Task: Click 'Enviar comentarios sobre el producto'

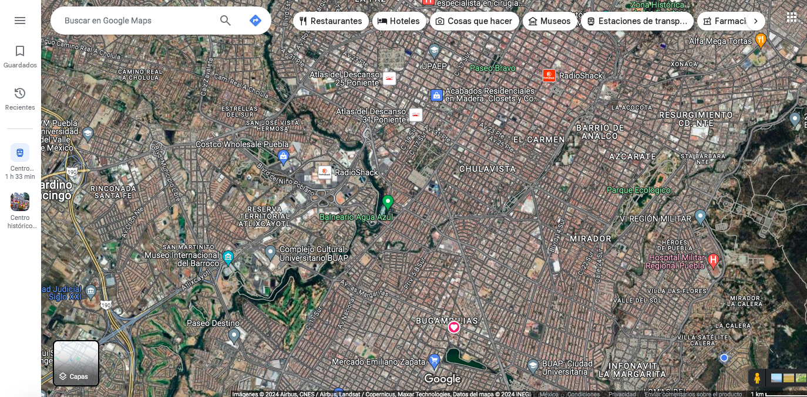Action: coord(693,394)
